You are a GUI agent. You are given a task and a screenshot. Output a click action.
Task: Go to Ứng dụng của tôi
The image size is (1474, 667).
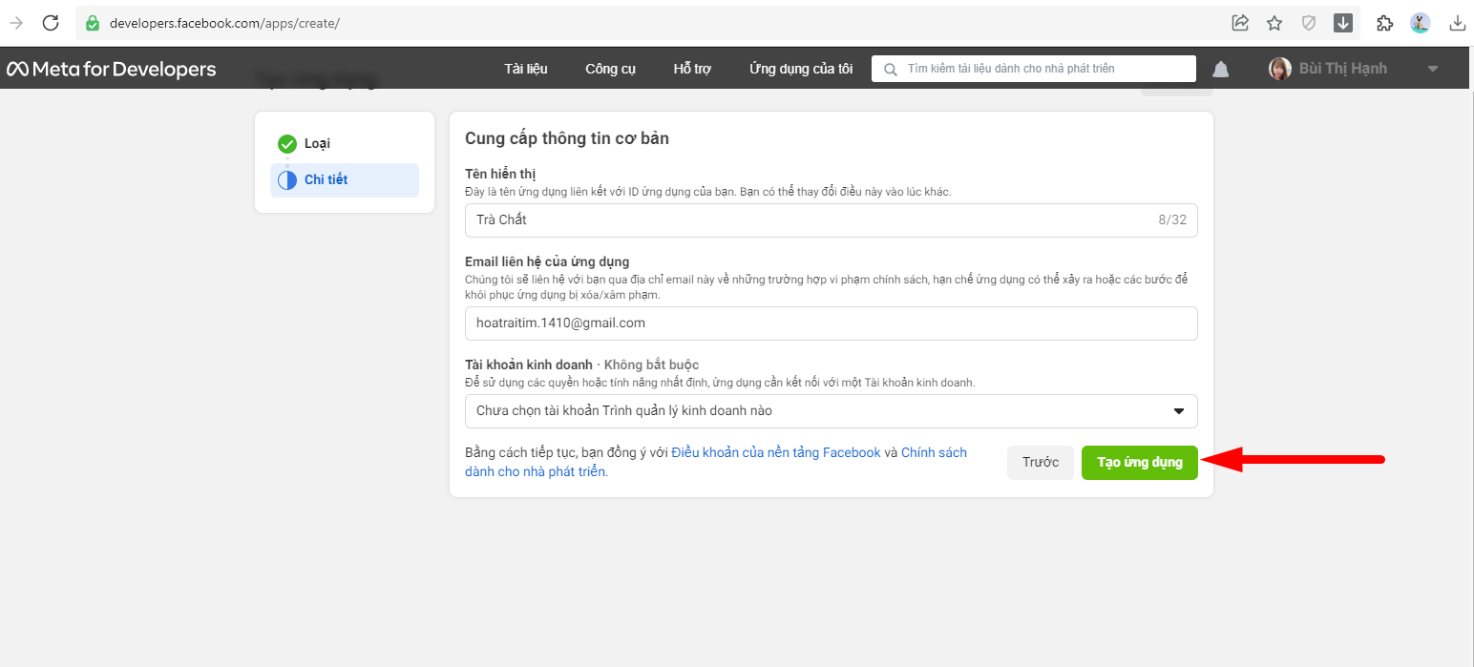point(801,69)
